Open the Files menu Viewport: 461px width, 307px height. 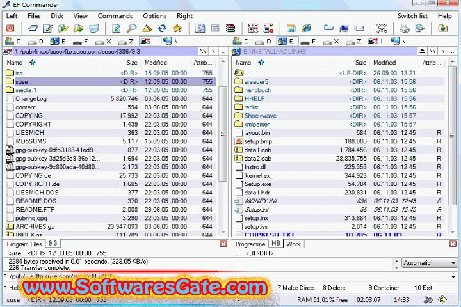(x=34, y=16)
